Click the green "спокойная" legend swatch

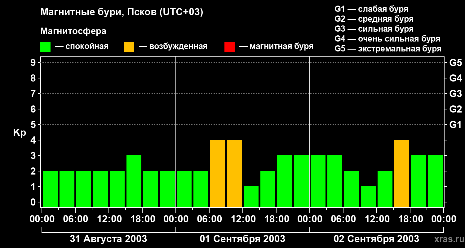45,47
